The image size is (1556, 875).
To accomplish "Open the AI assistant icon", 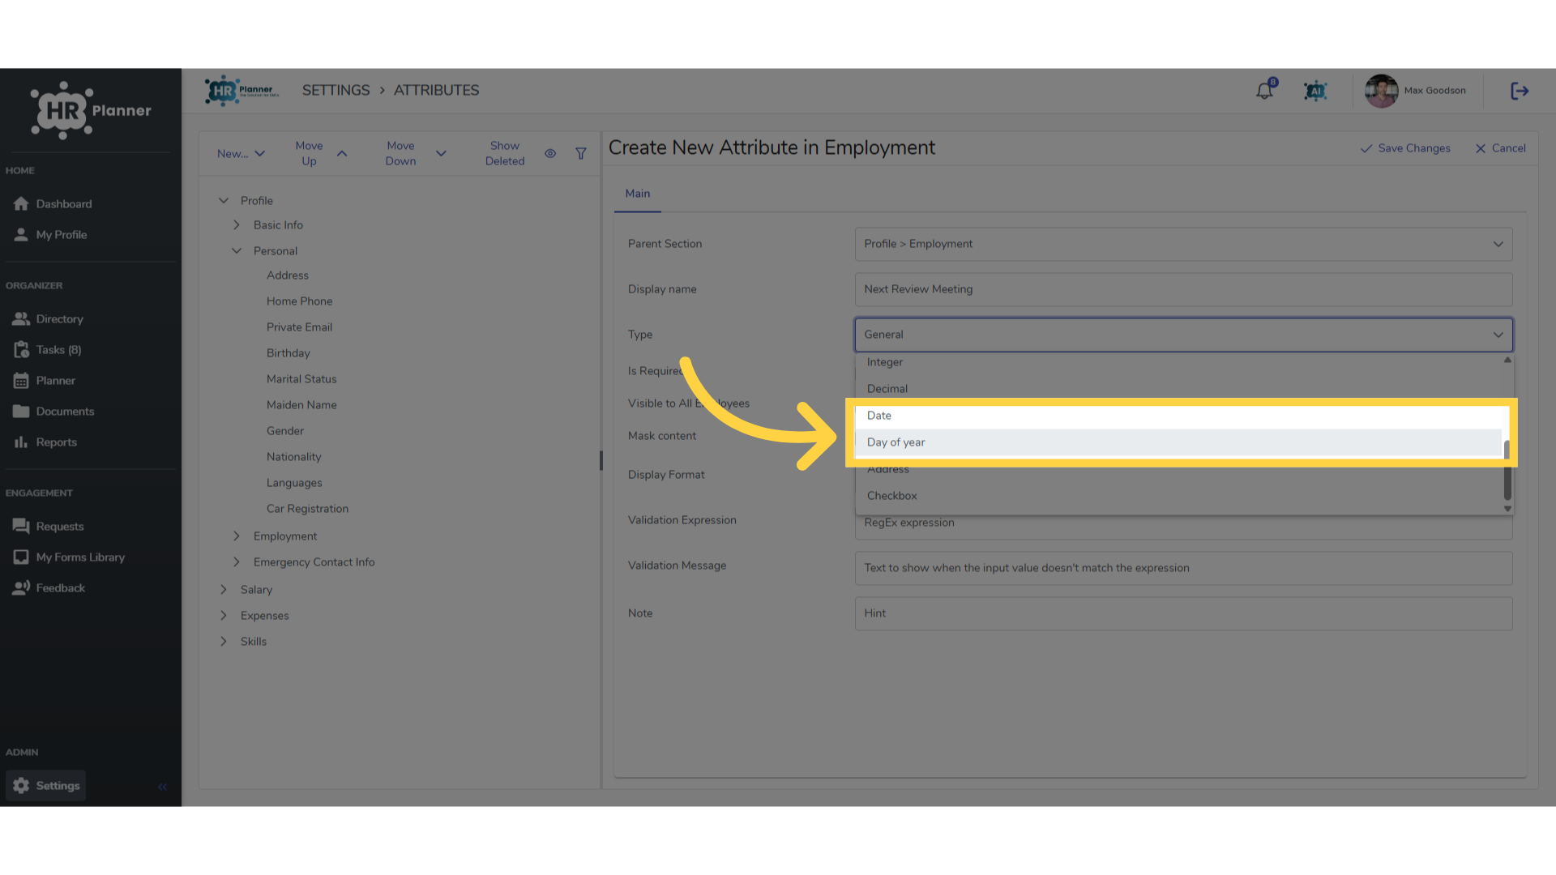I will pyautogui.click(x=1315, y=91).
